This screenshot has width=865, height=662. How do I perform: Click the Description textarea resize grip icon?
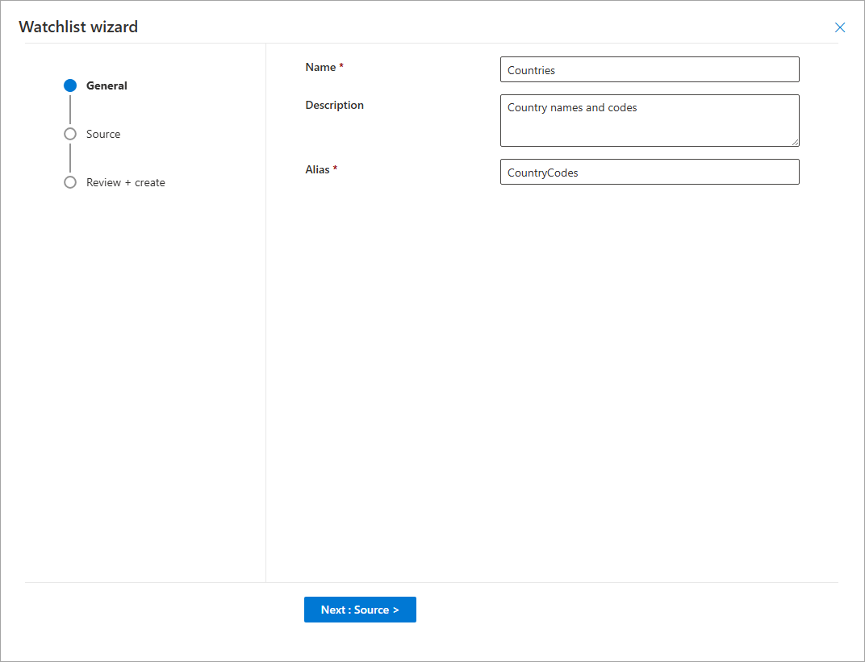[x=796, y=143]
